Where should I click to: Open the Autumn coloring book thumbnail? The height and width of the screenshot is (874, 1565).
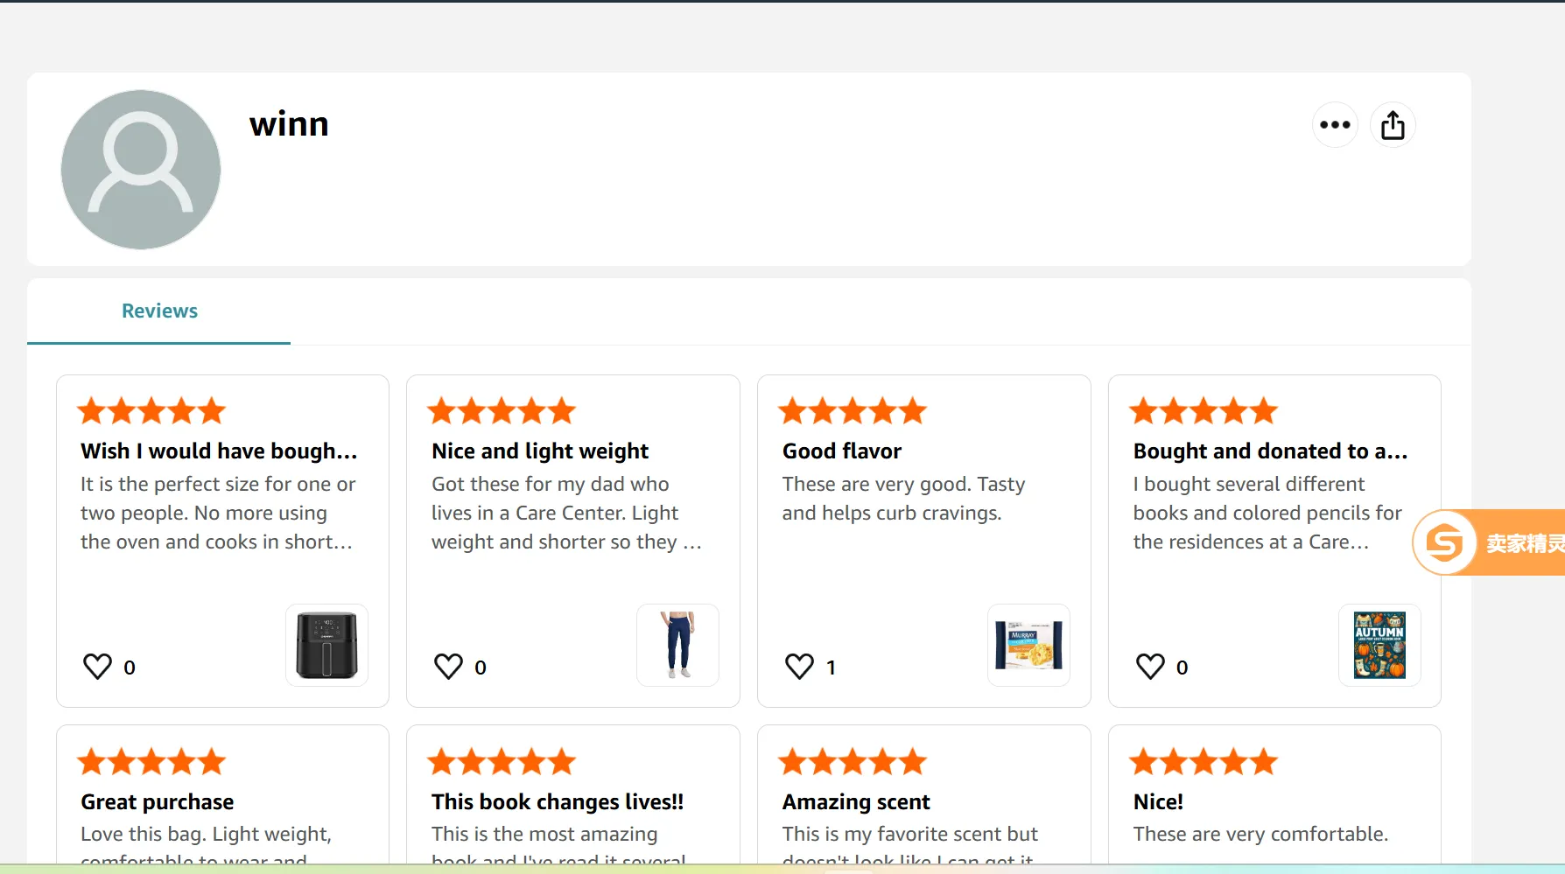(1379, 646)
